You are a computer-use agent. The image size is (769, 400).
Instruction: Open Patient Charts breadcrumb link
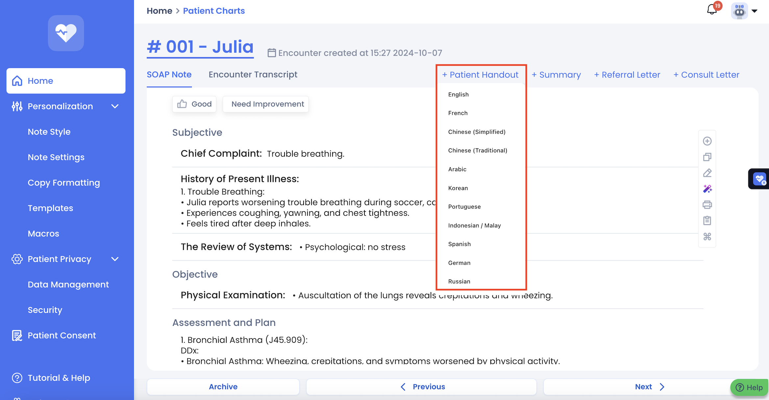tap(214, 11)
